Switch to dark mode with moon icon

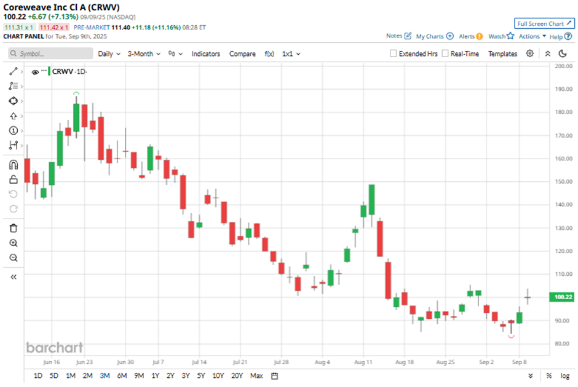[x=563, y=53]
